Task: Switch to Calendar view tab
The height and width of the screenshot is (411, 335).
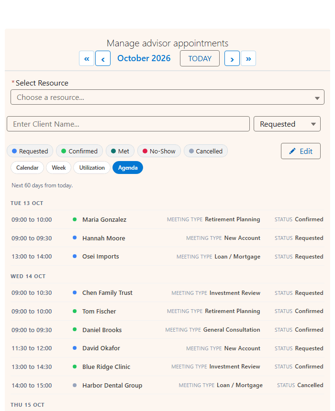Action: 27,168
